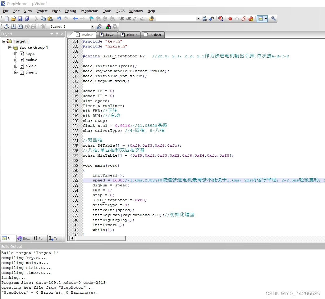The width and height of the screenshot is (325, 299).
Task: Expand the key.c tree node
Action: (x=16, y=54)
